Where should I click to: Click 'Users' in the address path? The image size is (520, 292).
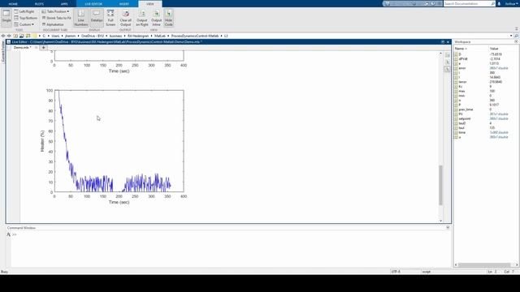pyautogui.click(x=55, y=36)
